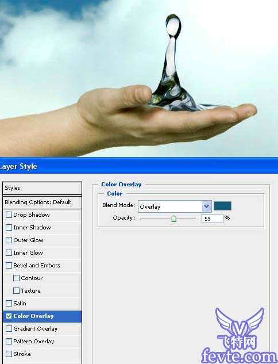
Task: Click the Opacity slider handle
Action: (x=173, y=219)
